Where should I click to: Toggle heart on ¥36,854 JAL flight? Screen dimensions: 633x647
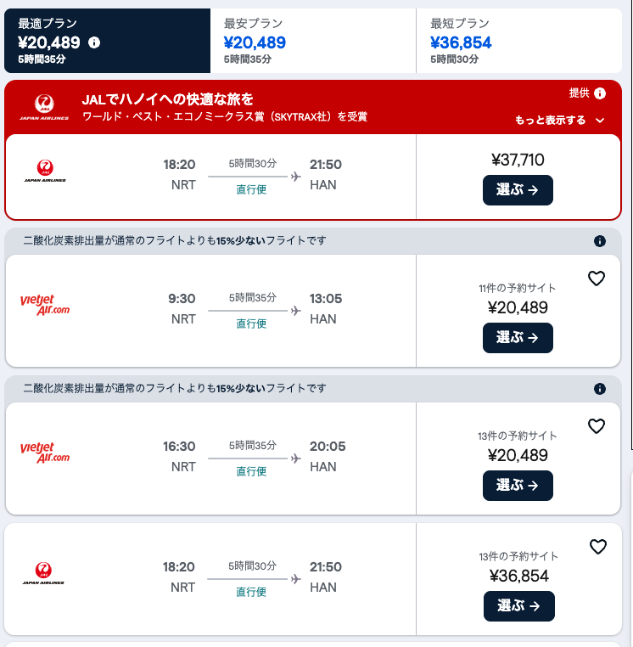click(598, 547)
